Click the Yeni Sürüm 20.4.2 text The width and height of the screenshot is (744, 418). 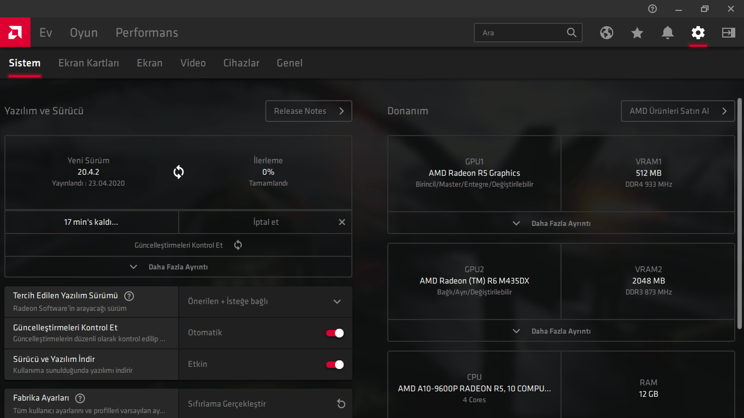click(88, 172)
